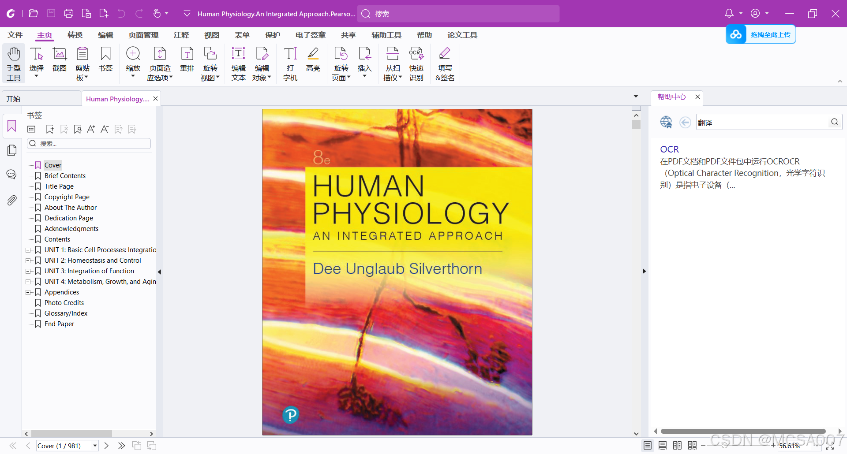
Task: Switch to continuous page view mode
Action: coord(663,446)
